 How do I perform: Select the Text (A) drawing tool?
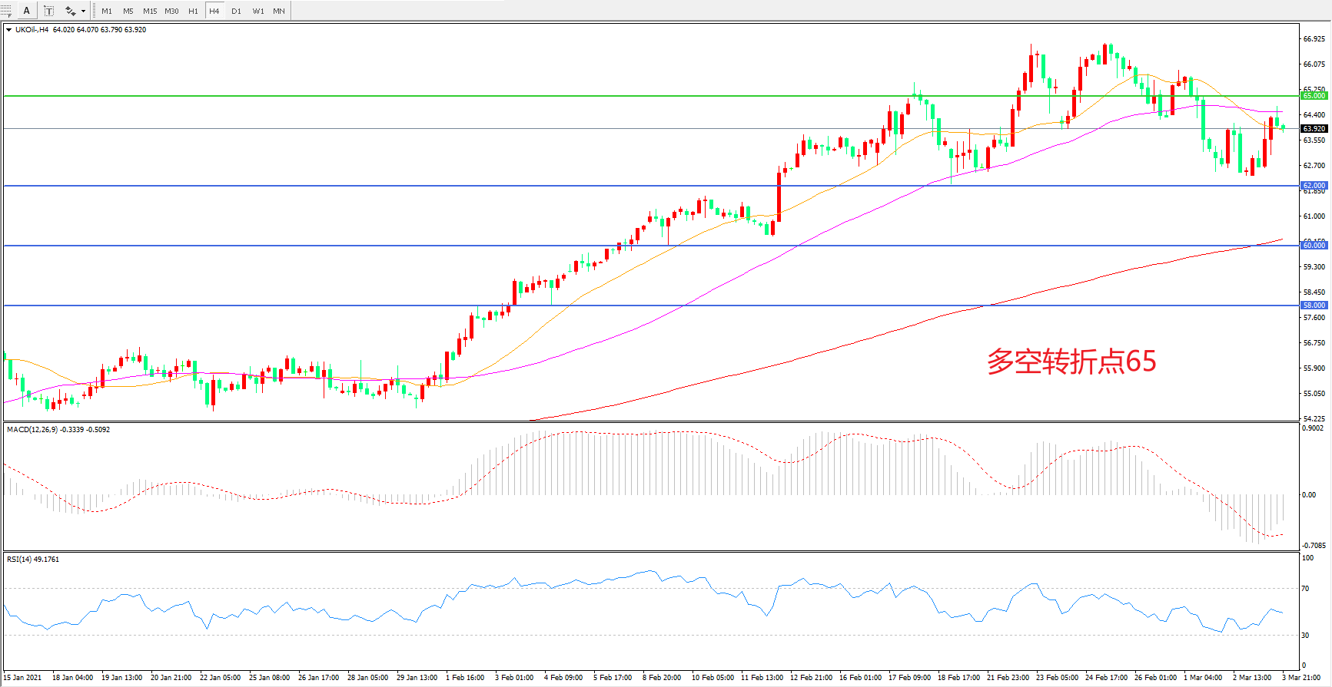[27, 11]
